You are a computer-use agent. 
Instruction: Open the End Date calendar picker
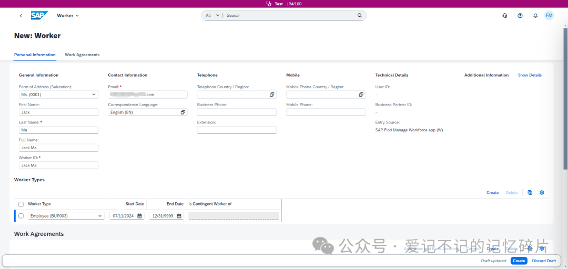click(179, 216)
